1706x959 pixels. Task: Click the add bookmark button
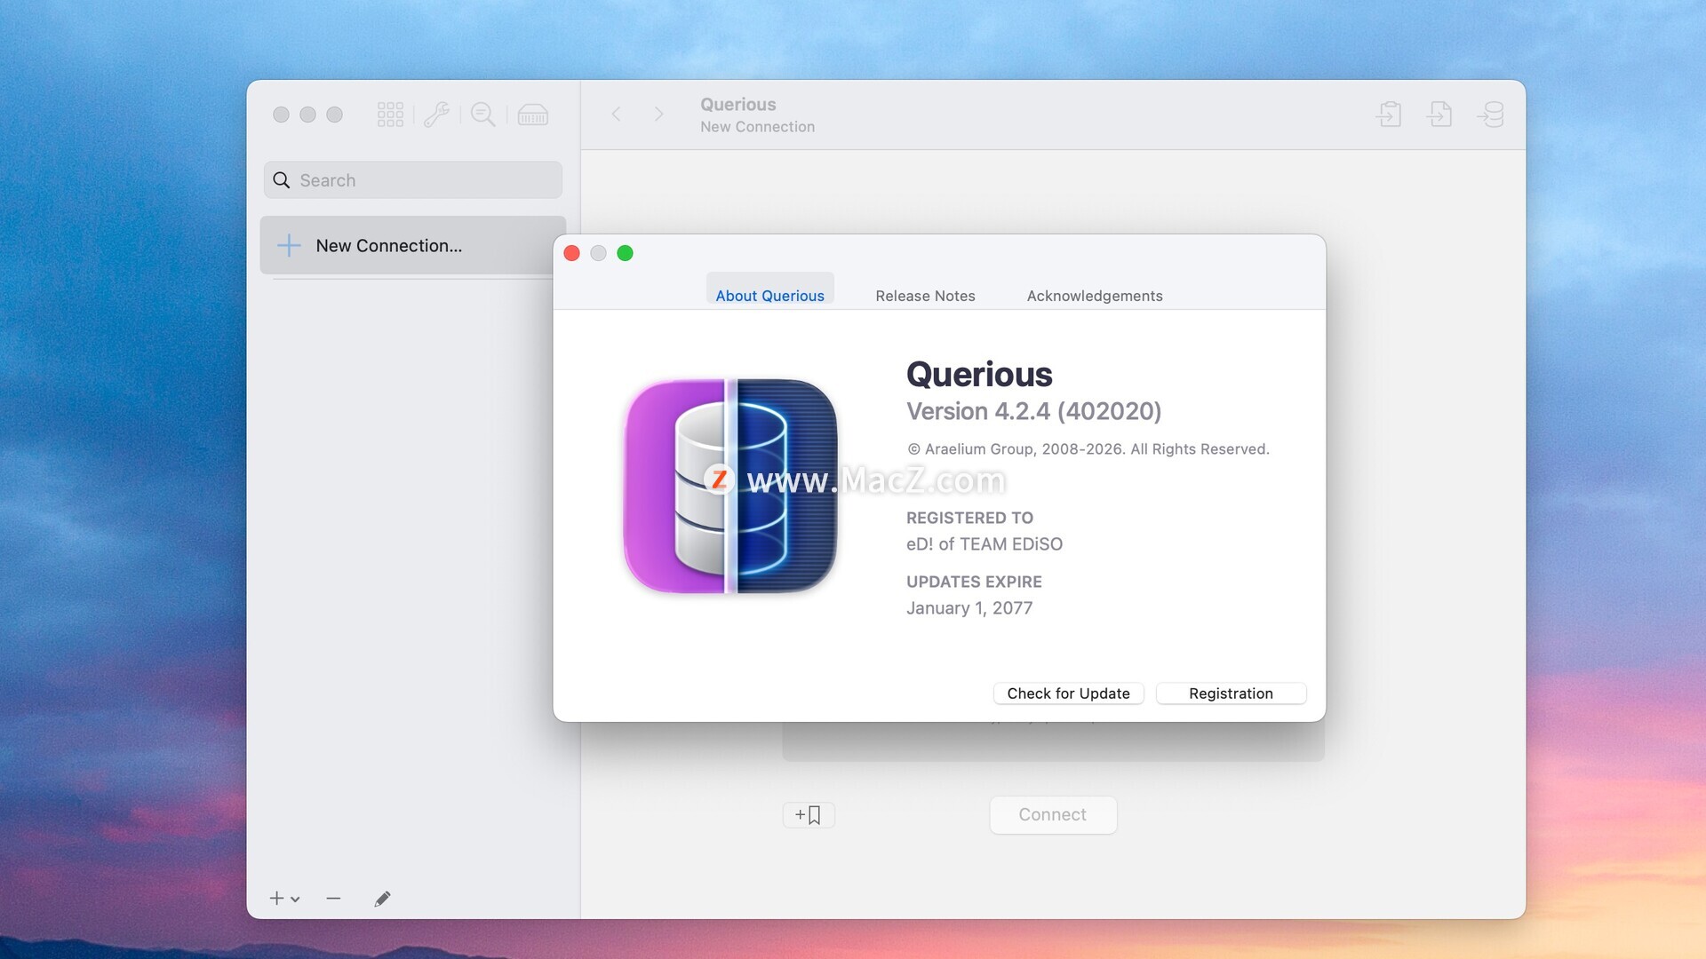tap(808, 814)
